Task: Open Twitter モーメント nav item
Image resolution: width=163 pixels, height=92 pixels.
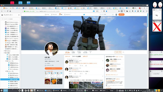Action: (54, 15)
